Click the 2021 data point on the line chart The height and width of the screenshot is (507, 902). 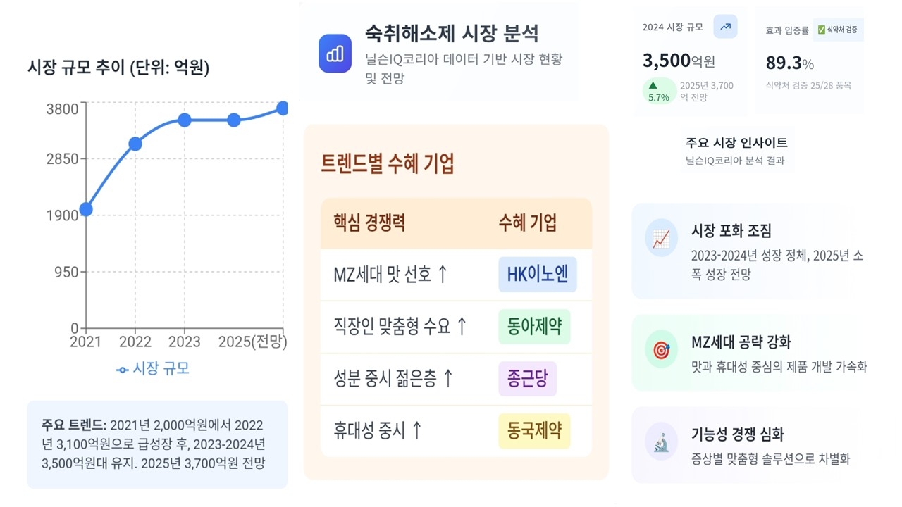(x=86, y=209)
